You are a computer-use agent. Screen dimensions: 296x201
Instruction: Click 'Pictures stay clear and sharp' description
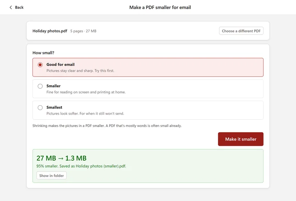pyautogui.click(x=80, y=71)
